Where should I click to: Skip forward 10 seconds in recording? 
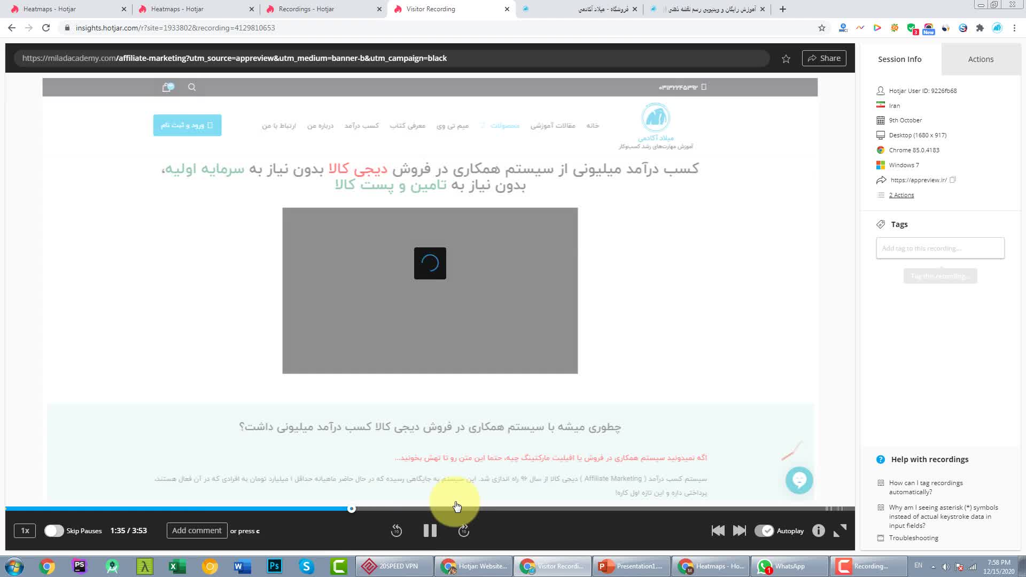464,531
